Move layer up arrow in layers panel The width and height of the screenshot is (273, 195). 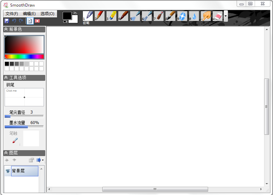coord(7,160)
